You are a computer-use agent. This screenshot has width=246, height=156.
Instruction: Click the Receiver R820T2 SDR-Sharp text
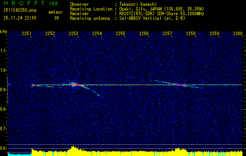(162, 14)
